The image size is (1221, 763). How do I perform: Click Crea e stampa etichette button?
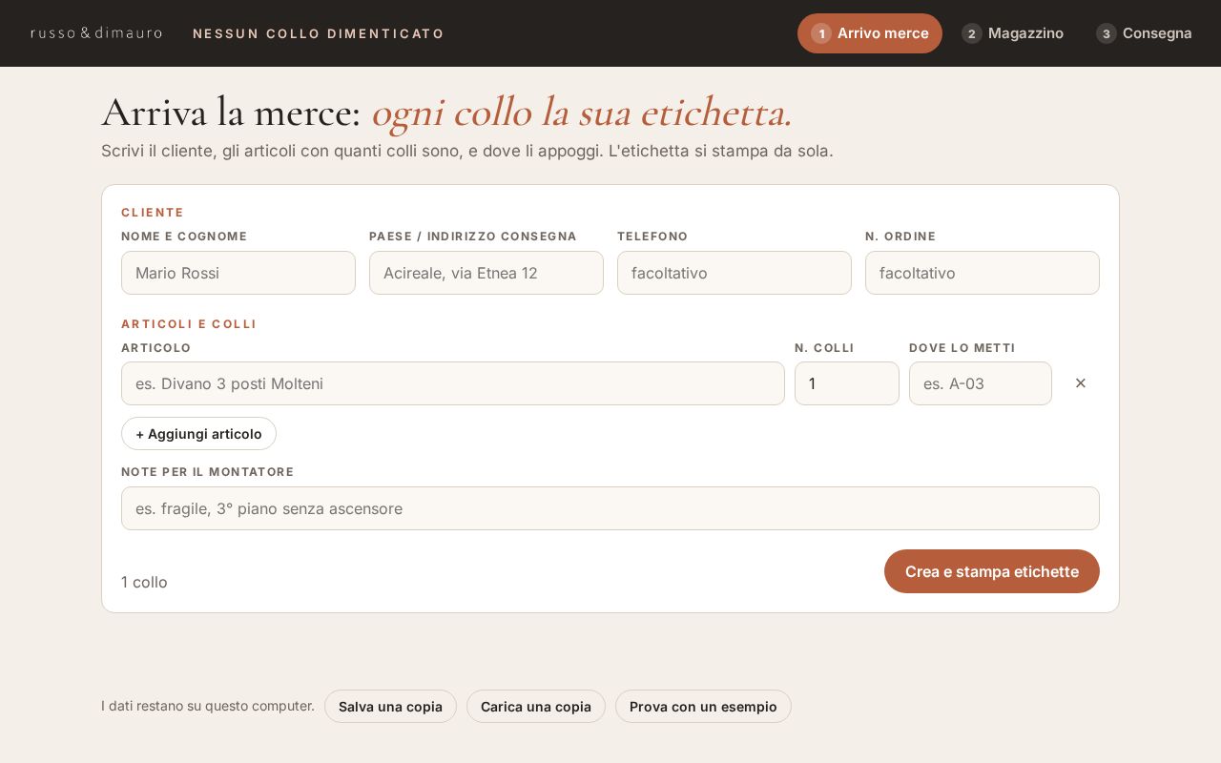(x=992, y=571)
